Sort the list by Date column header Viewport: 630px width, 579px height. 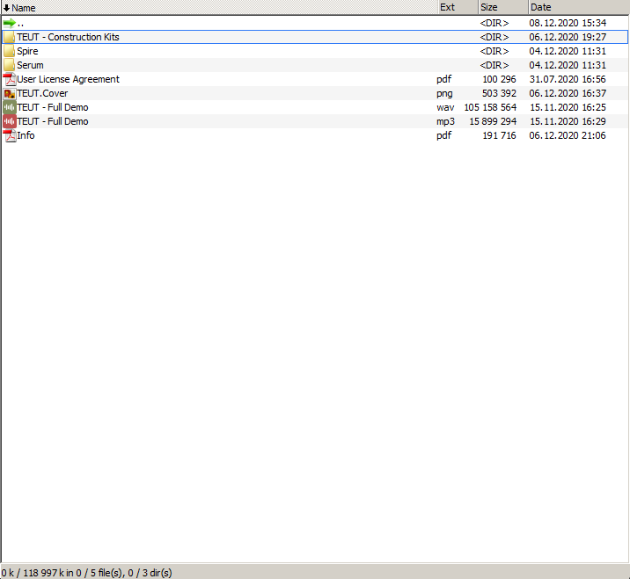tap(540, 7)
